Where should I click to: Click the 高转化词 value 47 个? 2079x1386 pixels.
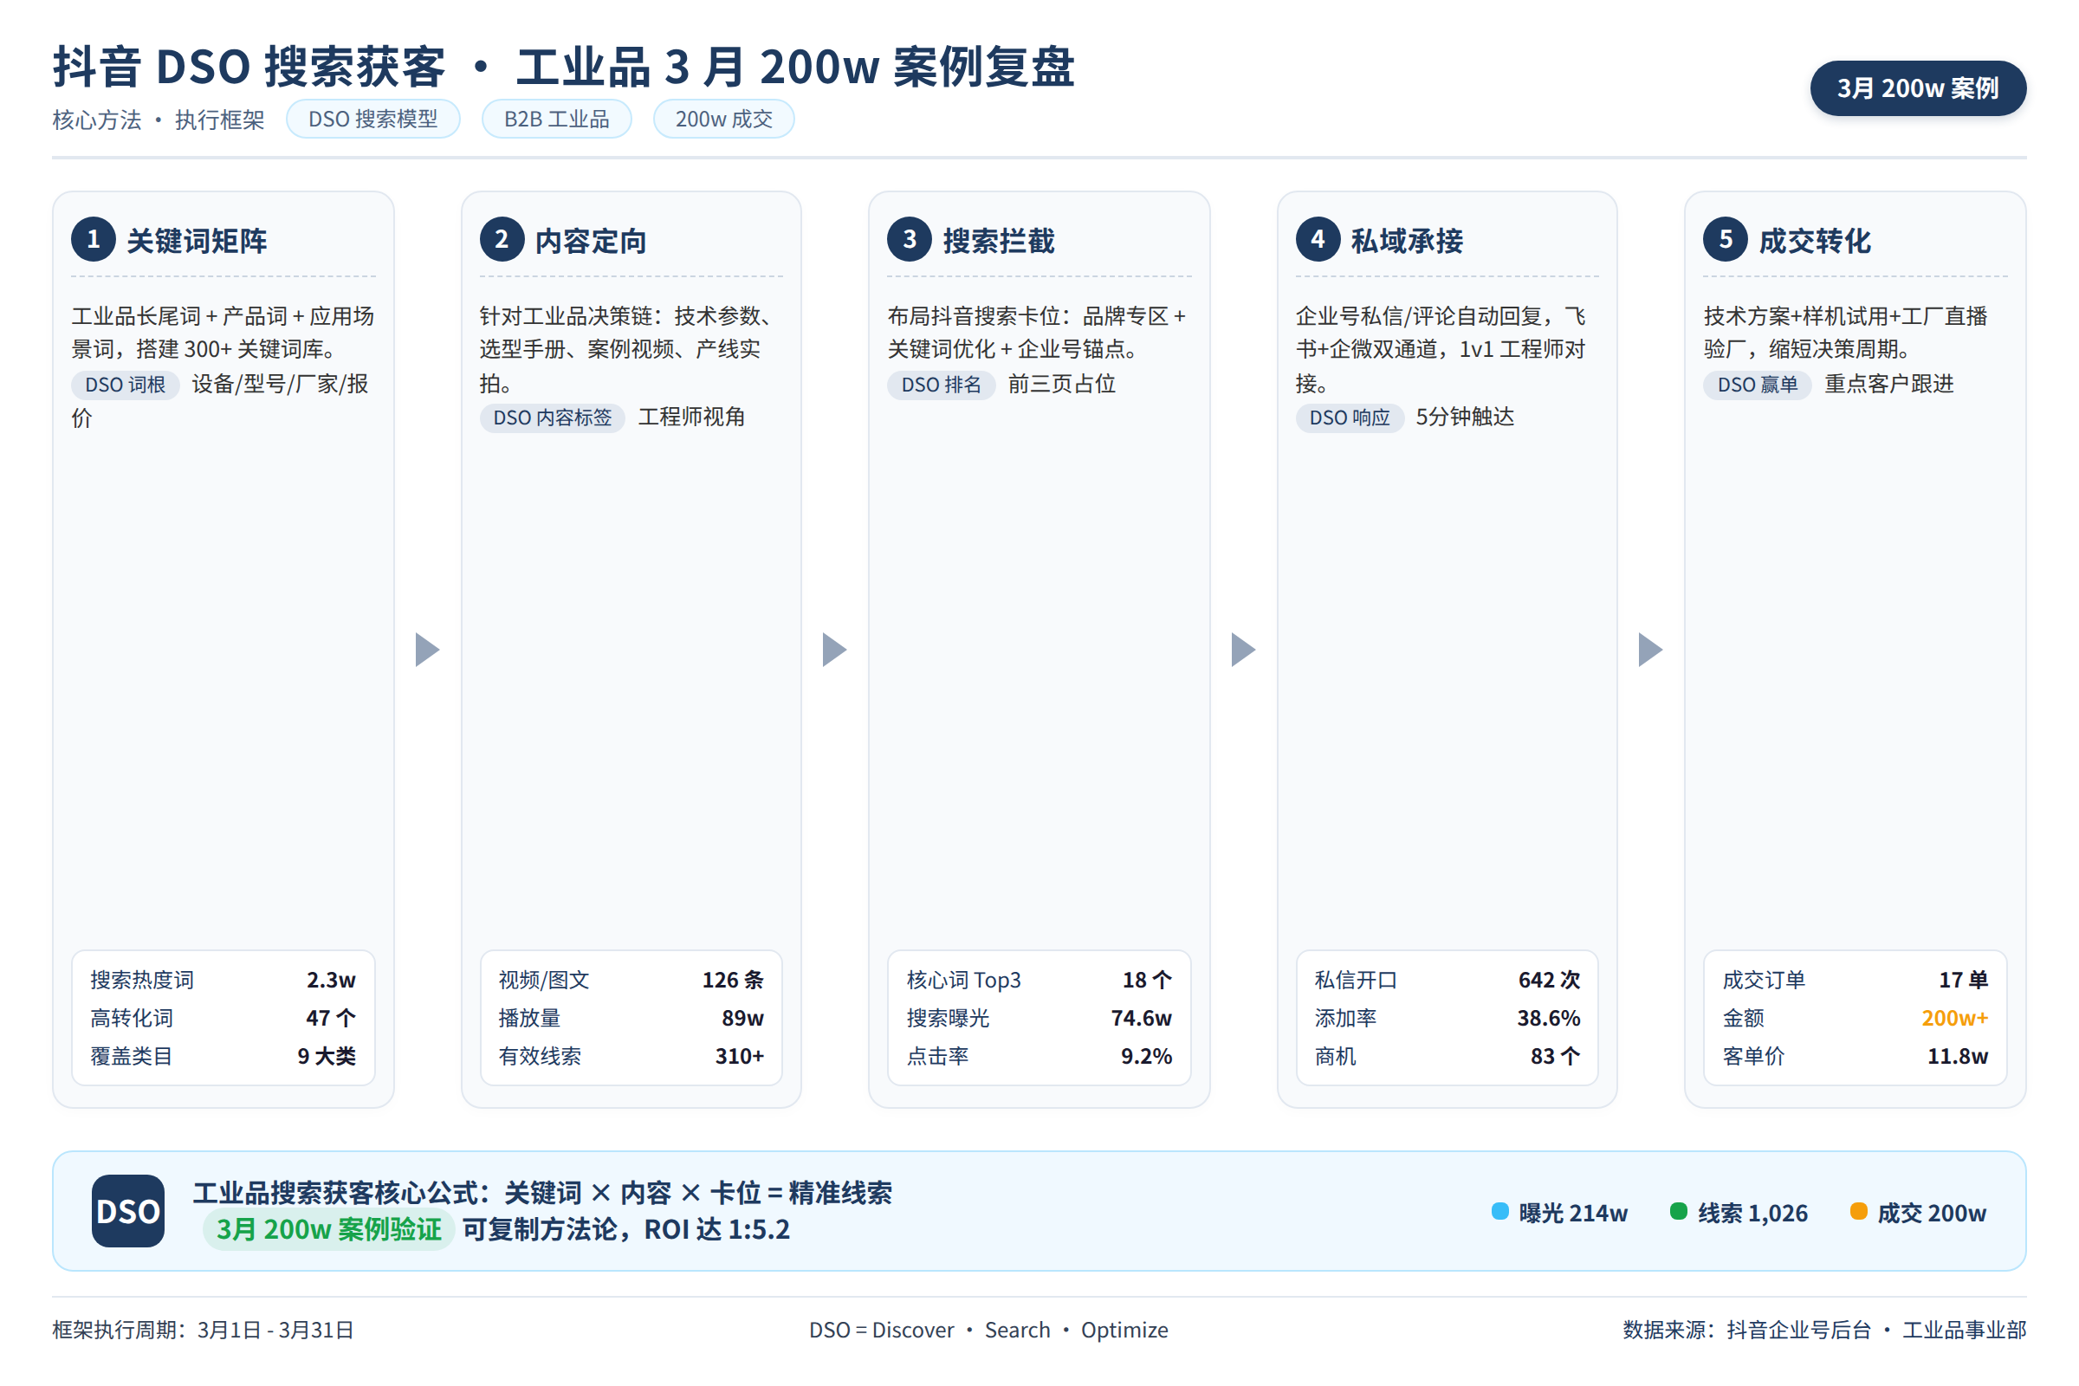[x=332, y=1017]
